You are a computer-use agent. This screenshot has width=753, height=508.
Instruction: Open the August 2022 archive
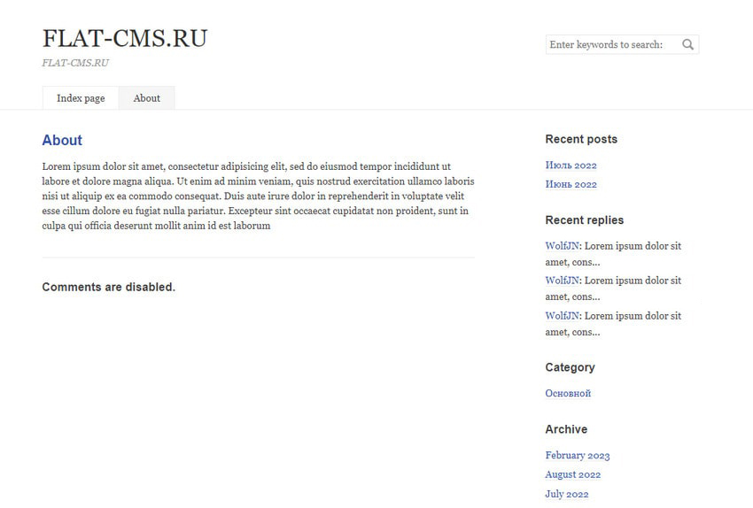(x=573, y=474)
